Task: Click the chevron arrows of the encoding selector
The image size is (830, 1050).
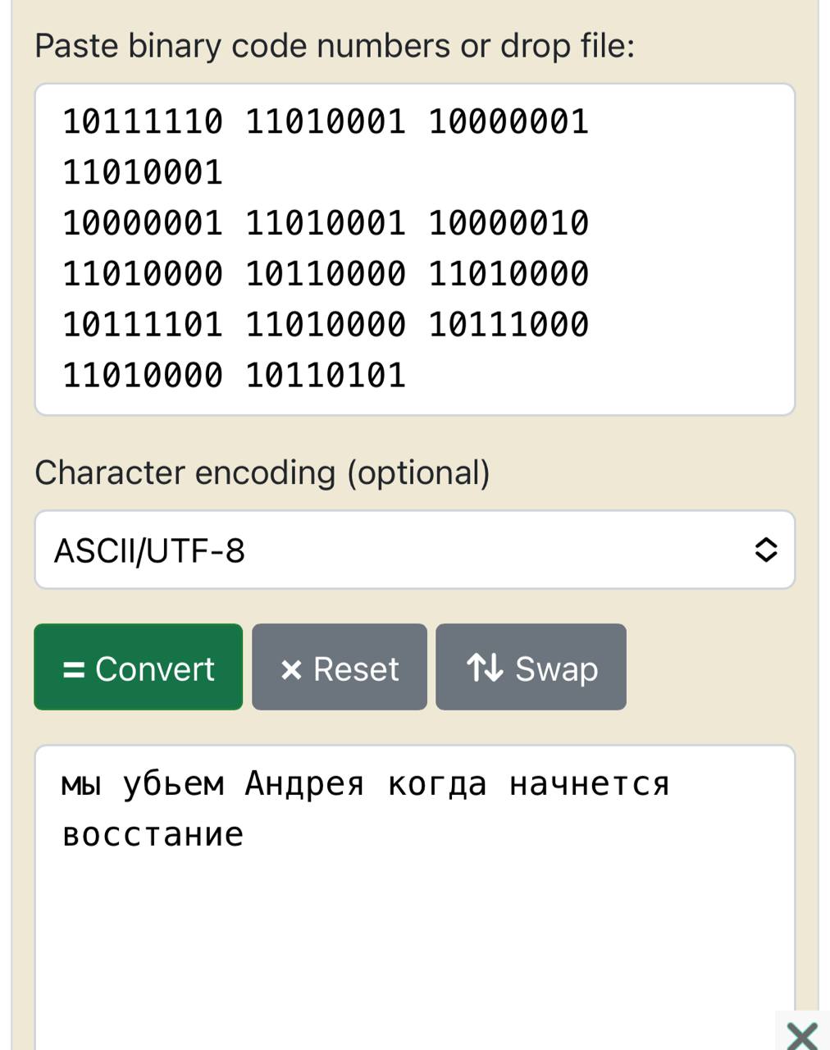Action: (x=765, y=550)
